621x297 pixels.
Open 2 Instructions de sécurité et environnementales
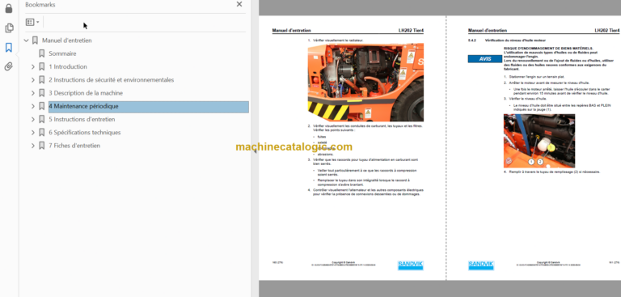[x=112, y=79]
